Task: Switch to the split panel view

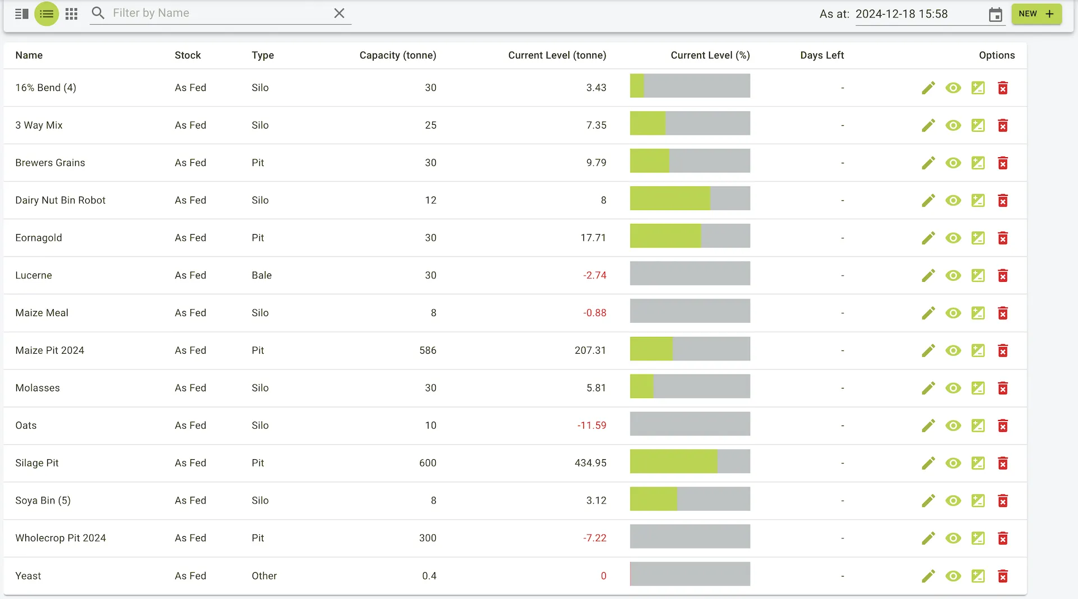Action: click(22, 14)
